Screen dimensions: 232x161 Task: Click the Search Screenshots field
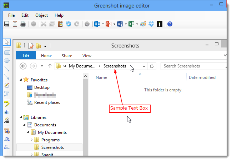(193, 66)
